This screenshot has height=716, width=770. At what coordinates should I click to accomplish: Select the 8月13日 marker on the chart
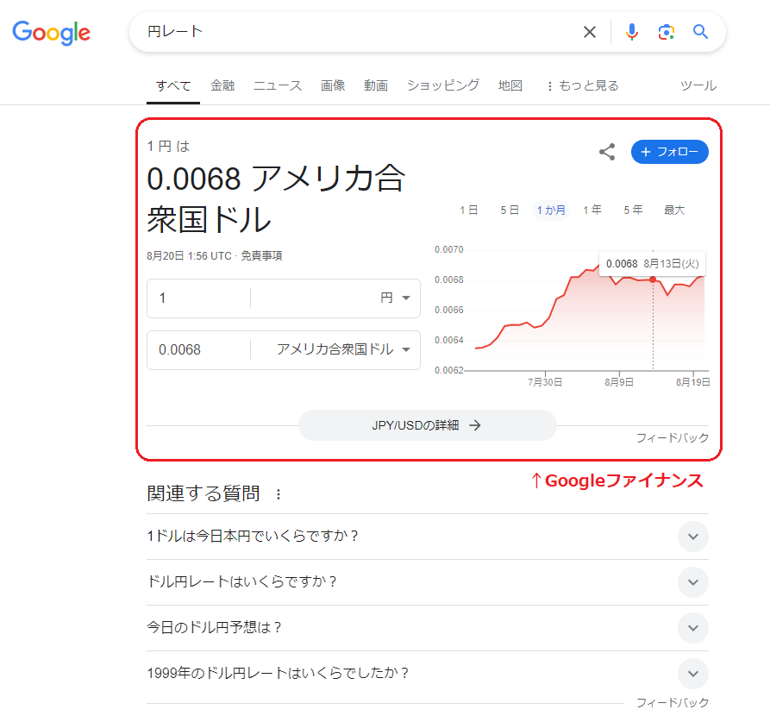[652, 279]
